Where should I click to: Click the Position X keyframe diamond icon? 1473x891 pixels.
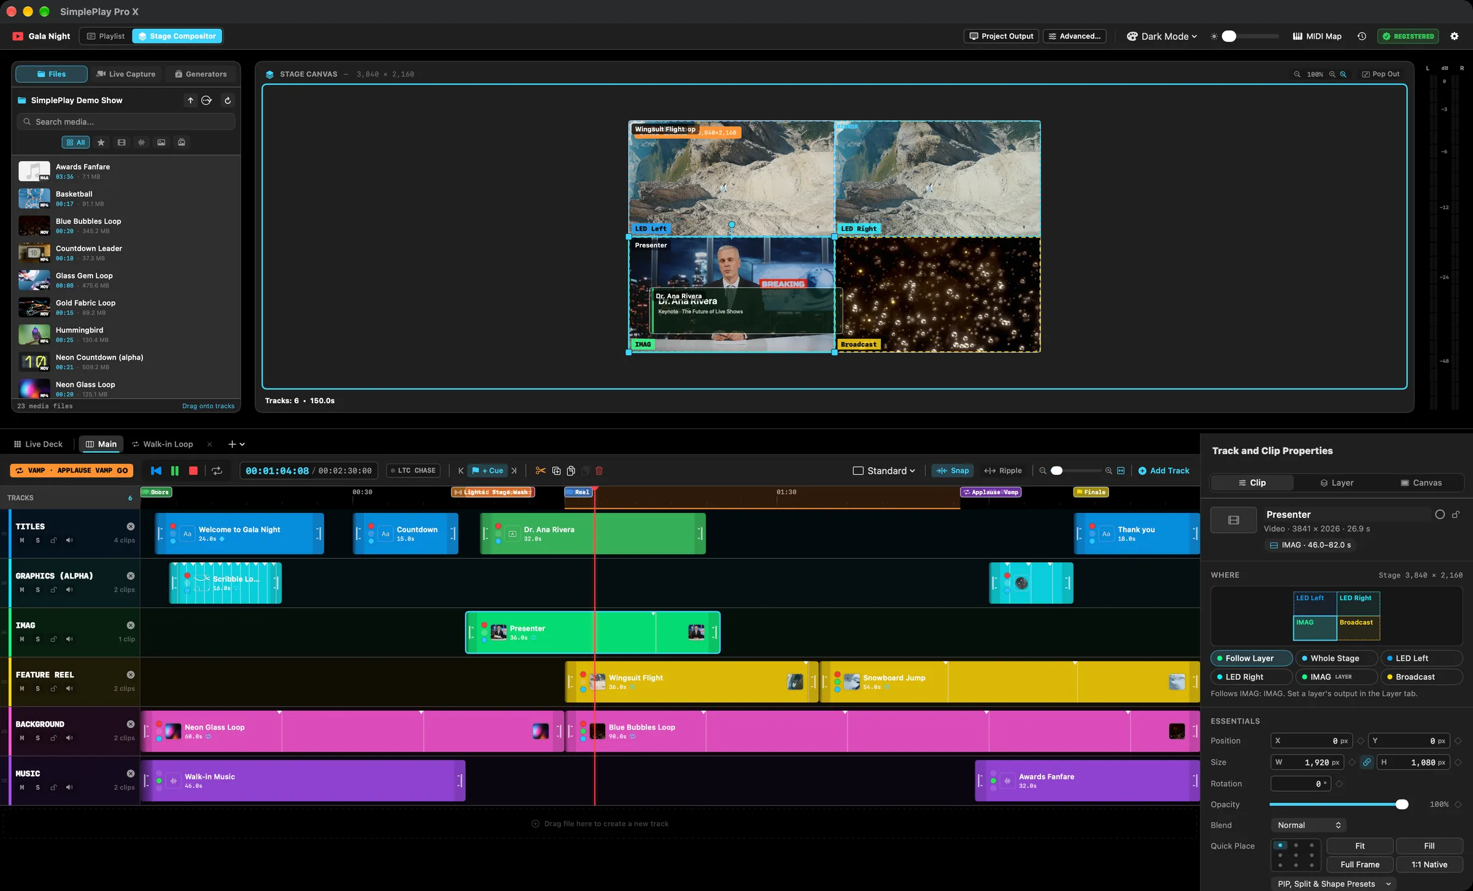(1360, 741)
